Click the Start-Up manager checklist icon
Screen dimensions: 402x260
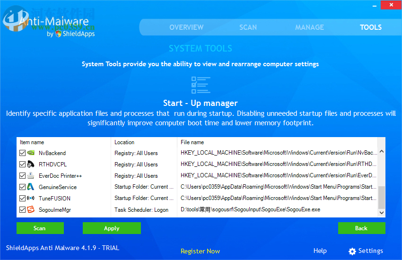201,85
